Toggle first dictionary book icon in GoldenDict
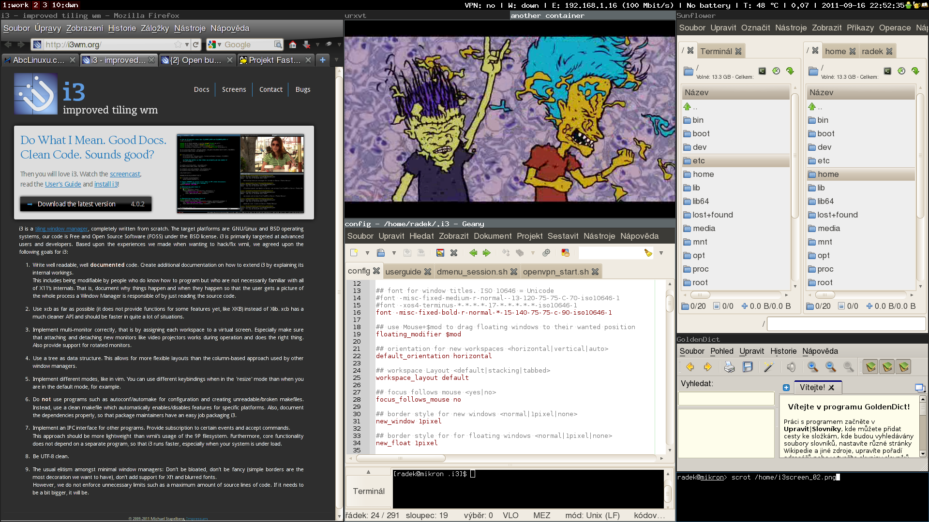Viewport: 929px width, 522px height. pos(870,367)
